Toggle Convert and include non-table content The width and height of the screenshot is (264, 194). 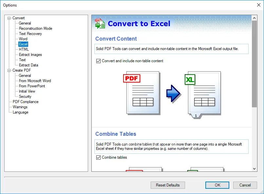coord(98,61)
